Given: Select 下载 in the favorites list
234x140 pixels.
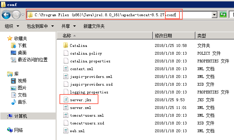Looking at the screenshot, I should (x=22, y=45).
